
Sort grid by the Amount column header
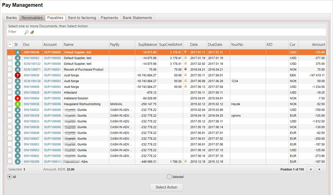318,44
